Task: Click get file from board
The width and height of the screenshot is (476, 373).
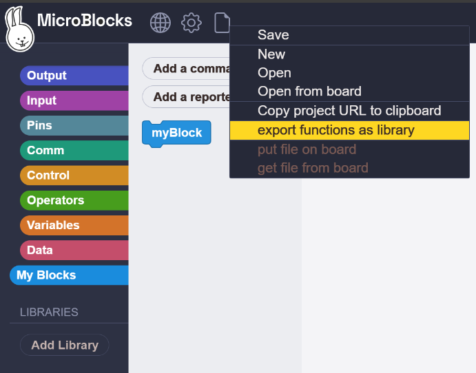Action: 349,168
